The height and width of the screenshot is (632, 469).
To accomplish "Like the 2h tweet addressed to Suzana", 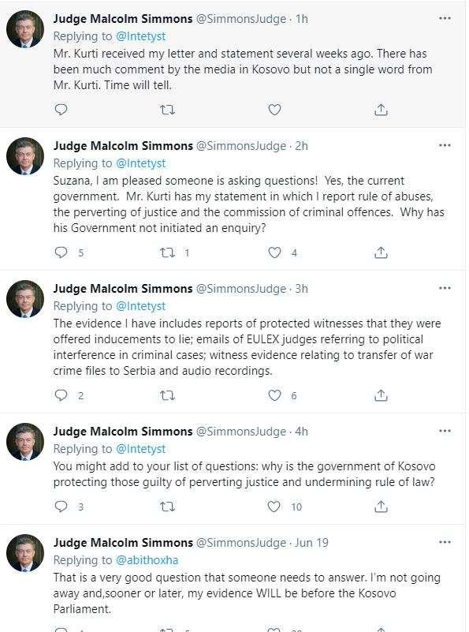I will [x=274, y=252].
